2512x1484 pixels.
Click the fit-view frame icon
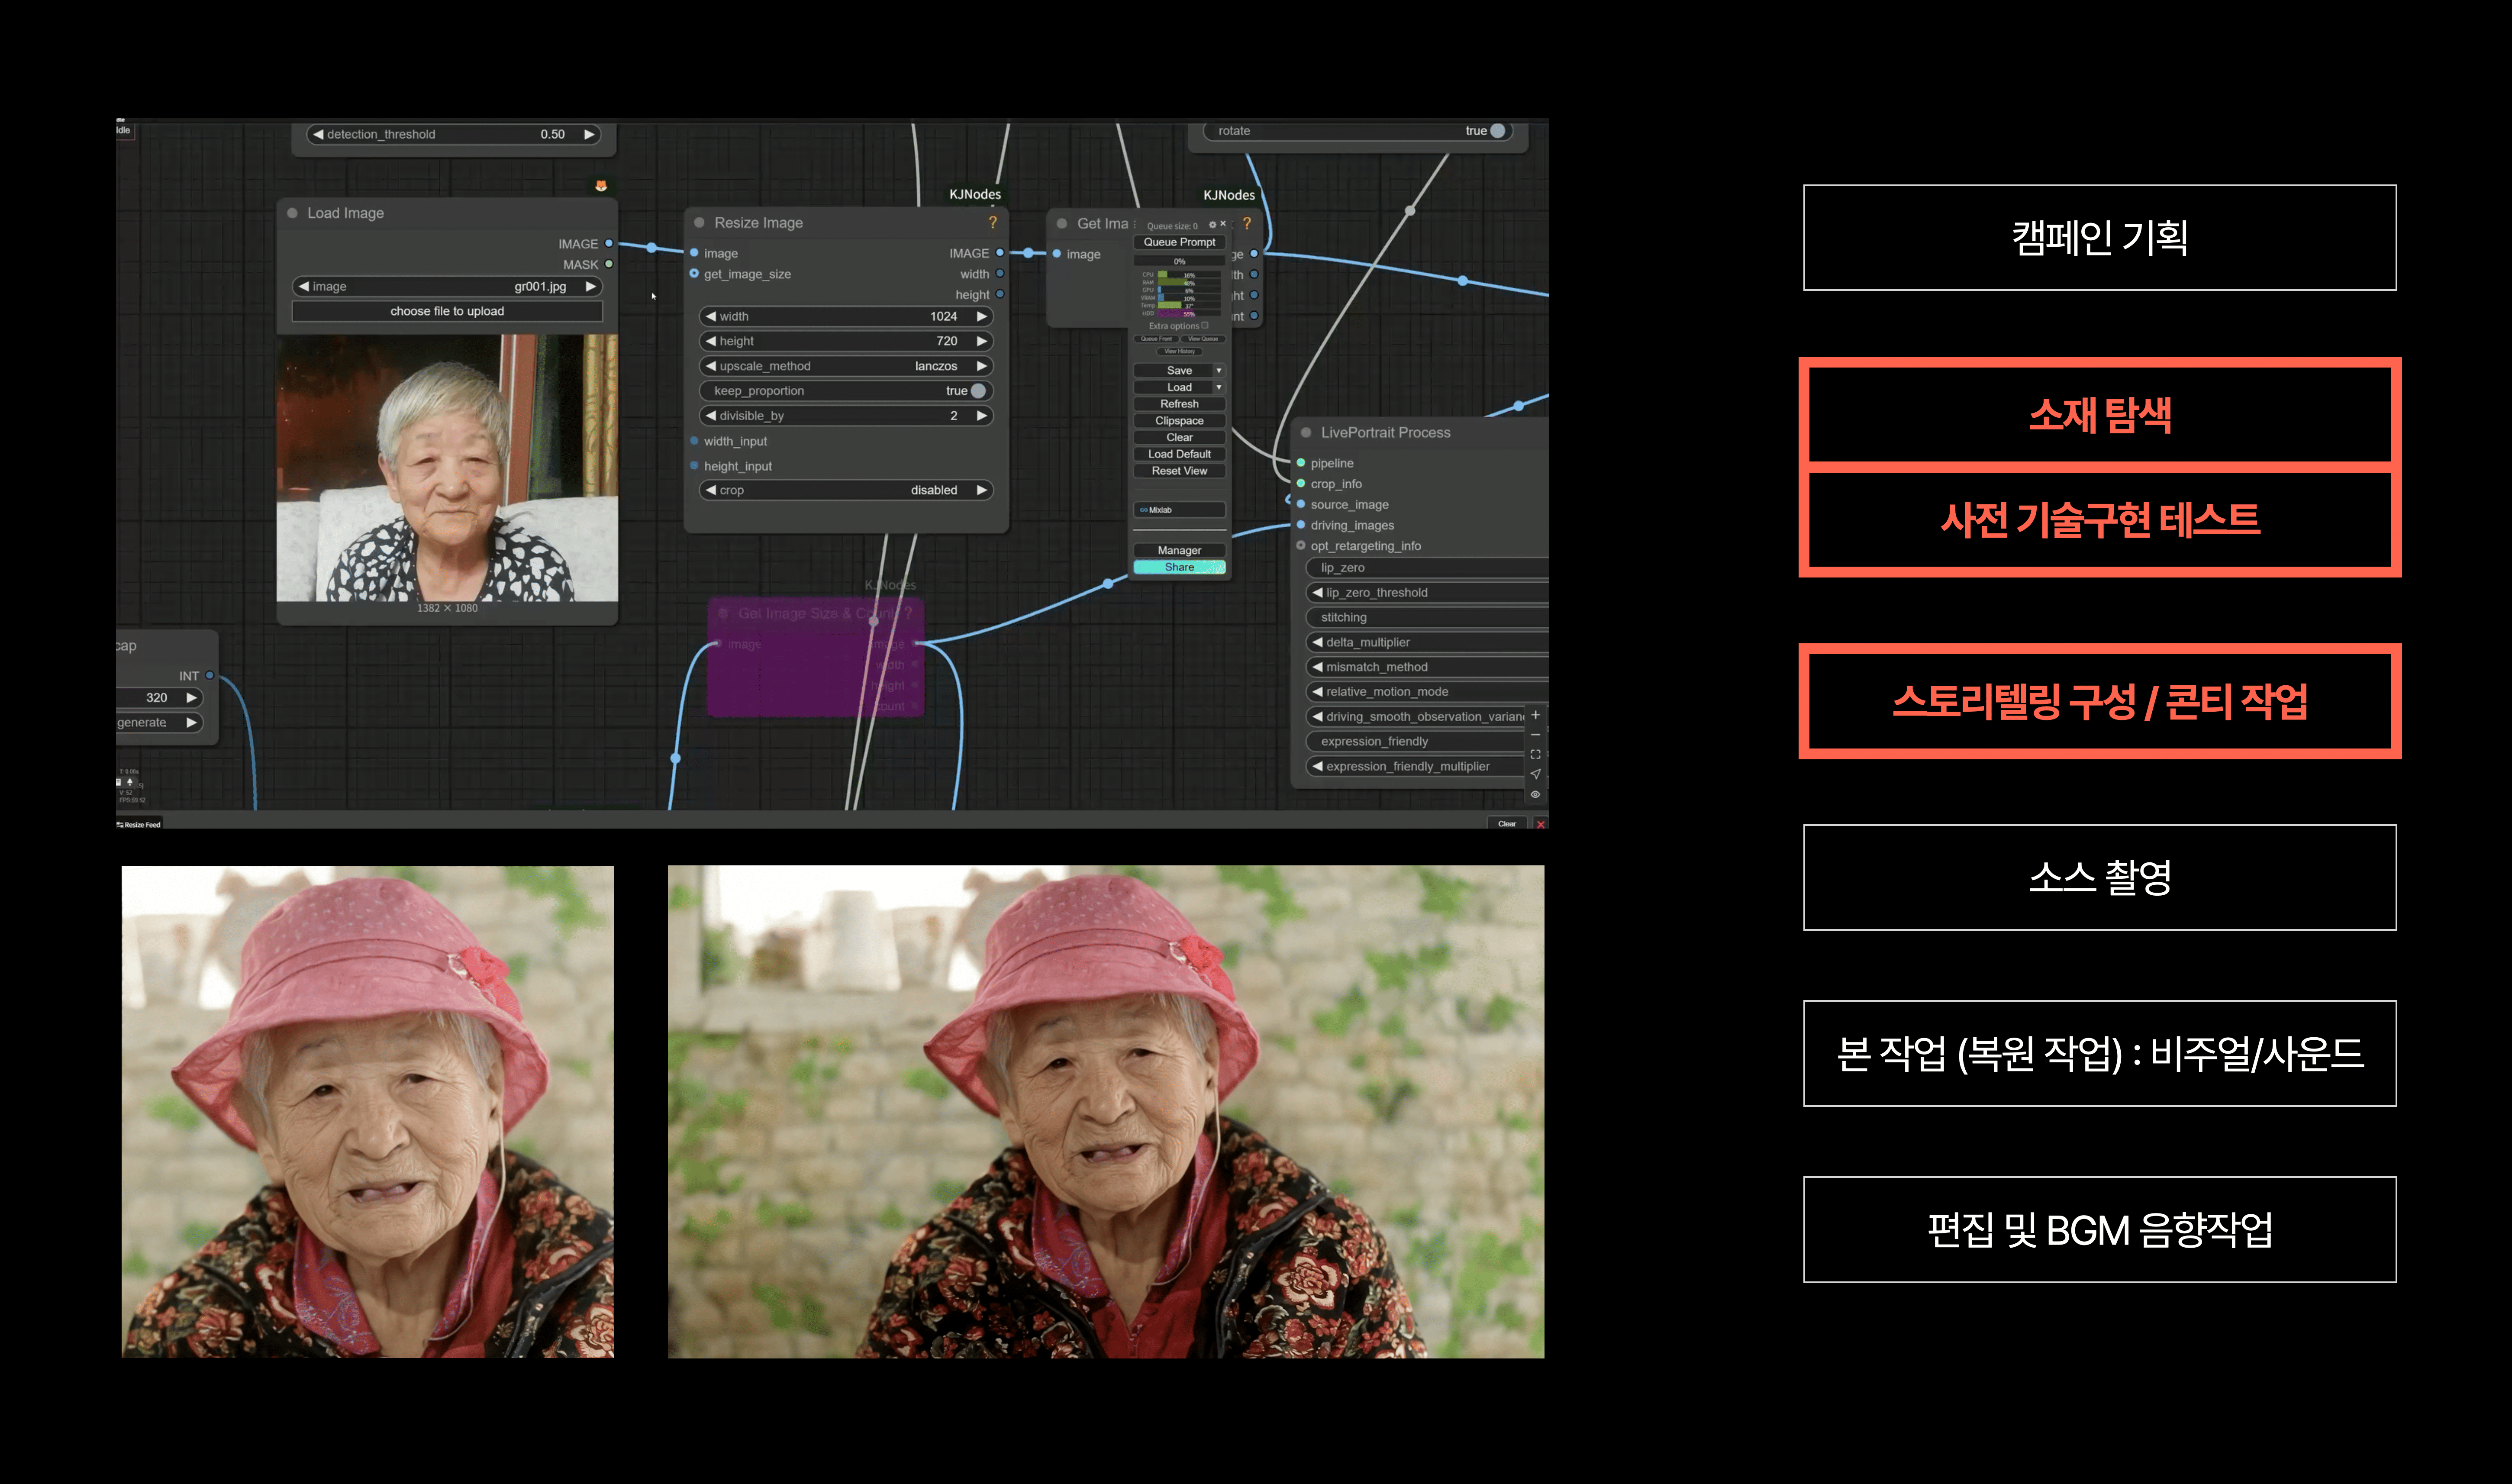(1535, 755)
